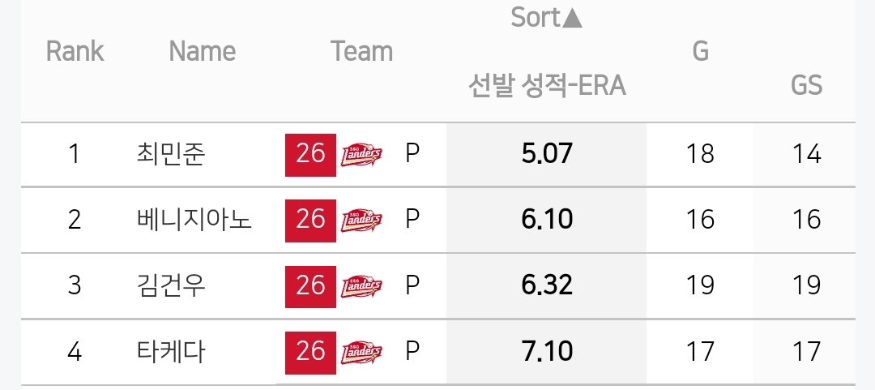Click the Name column header
This screenshot has height=390, width=875.
click(x=202, y=51)
